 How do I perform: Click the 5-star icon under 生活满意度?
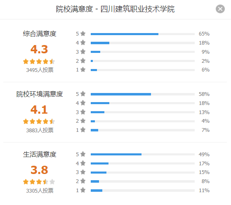click(x=83, y=154)
